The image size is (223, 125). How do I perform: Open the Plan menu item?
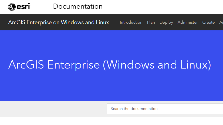151,22
